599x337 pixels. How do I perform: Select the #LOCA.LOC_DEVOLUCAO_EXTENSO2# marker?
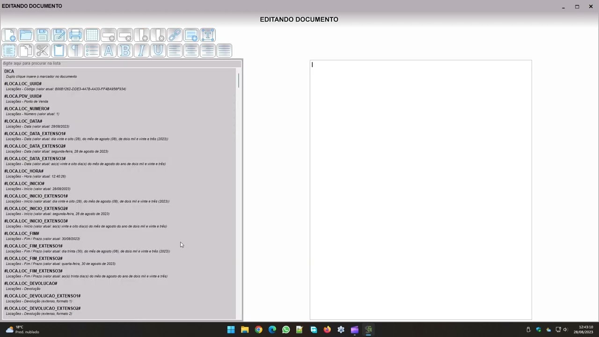tap(119, 311)
